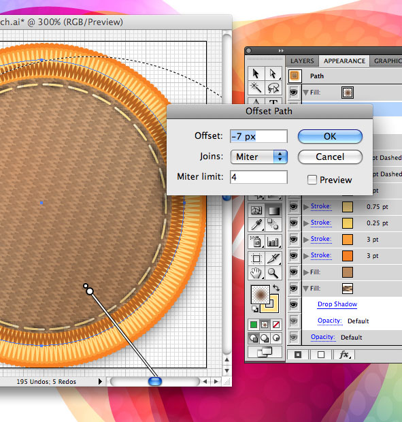Toggle visibility of the top gradient Fill

click(x=294, y=93)
